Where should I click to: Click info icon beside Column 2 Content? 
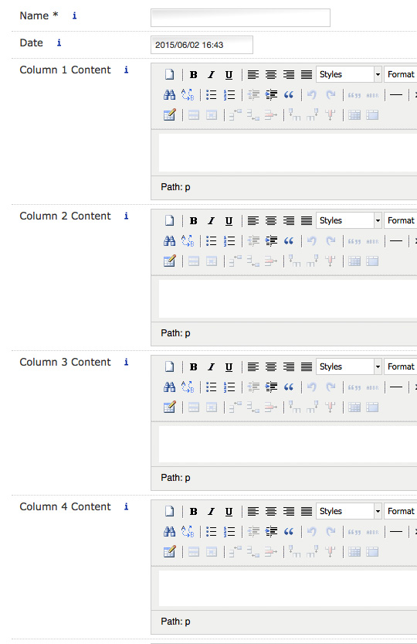tap(127, 216)
